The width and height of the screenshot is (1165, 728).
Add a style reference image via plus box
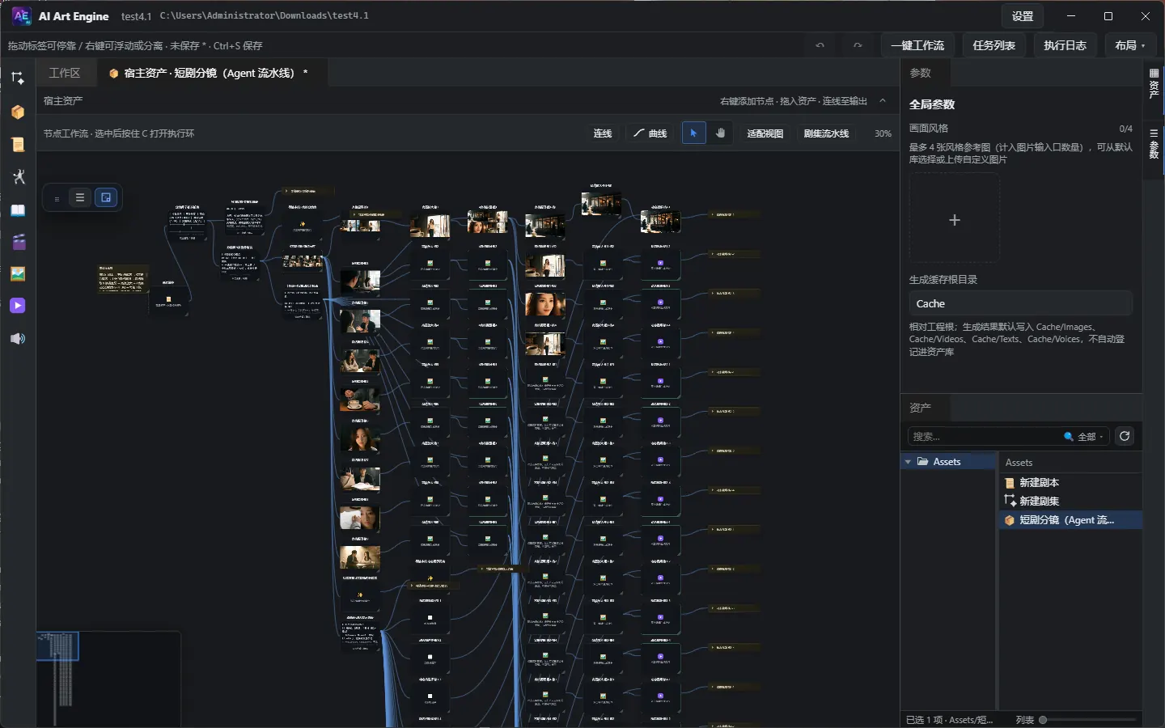pyautogui.click(x=955, y=219)
